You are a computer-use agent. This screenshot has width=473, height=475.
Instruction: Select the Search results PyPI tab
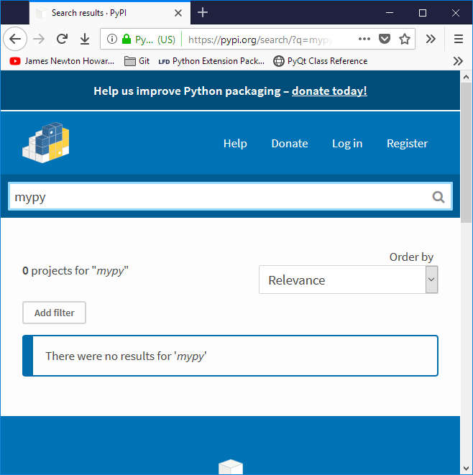coord(110,13)
